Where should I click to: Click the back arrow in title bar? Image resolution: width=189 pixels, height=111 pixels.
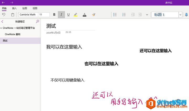click(3, 2)
